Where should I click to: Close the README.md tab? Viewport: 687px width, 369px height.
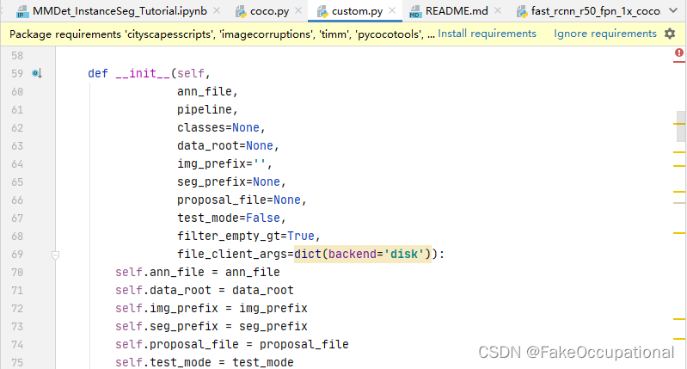498,10
